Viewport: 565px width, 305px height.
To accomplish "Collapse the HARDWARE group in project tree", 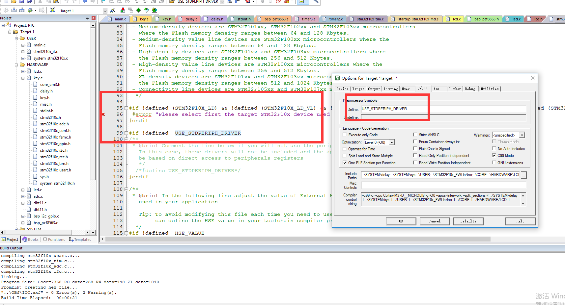I will 16,65.
